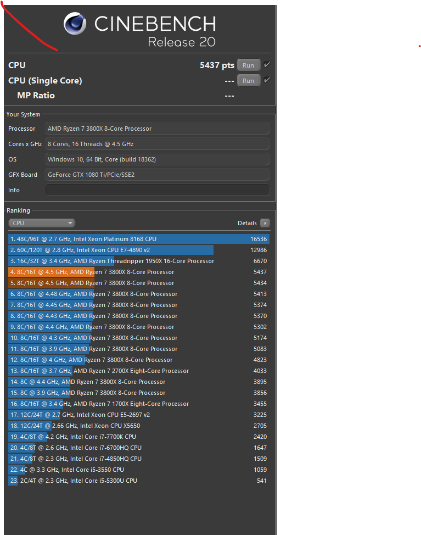Select rank 18 Xeon X5650 row
The image size is (421, 535).
139,426
